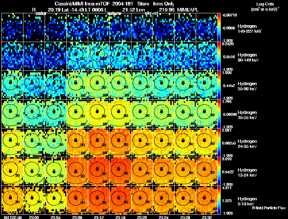Click the '23:00' time label
The image size is (288, 219).
[x=34, y=218]
